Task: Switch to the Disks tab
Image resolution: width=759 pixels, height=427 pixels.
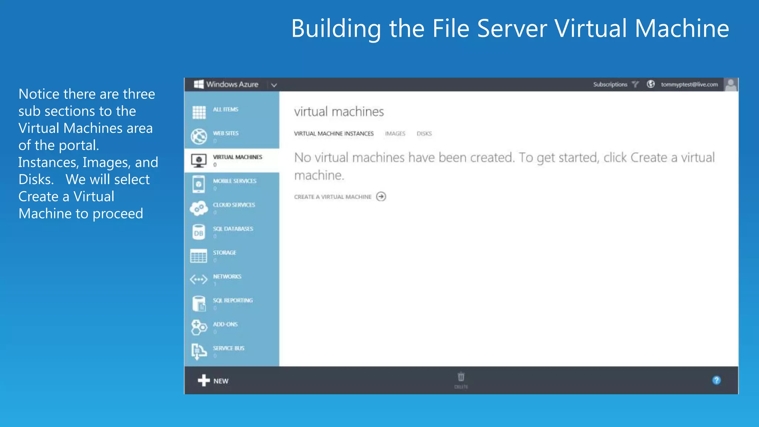Action: [424, 134]
